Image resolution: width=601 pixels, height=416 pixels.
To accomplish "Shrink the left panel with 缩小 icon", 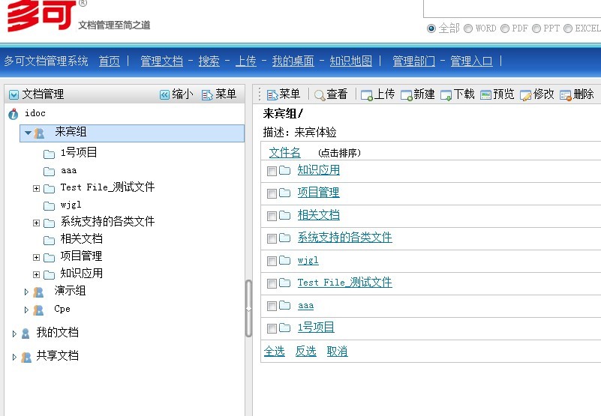I will pos(165,94).
